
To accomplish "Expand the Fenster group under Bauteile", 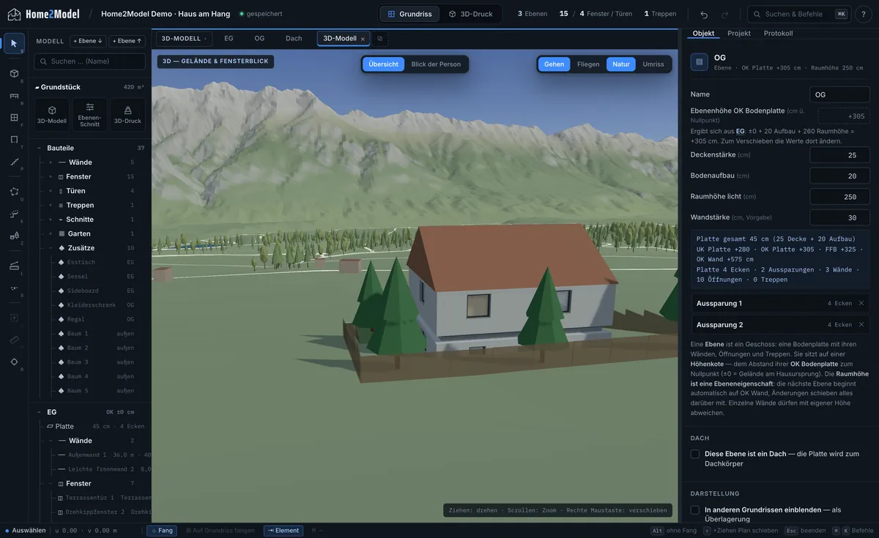I will click(51, 176).
